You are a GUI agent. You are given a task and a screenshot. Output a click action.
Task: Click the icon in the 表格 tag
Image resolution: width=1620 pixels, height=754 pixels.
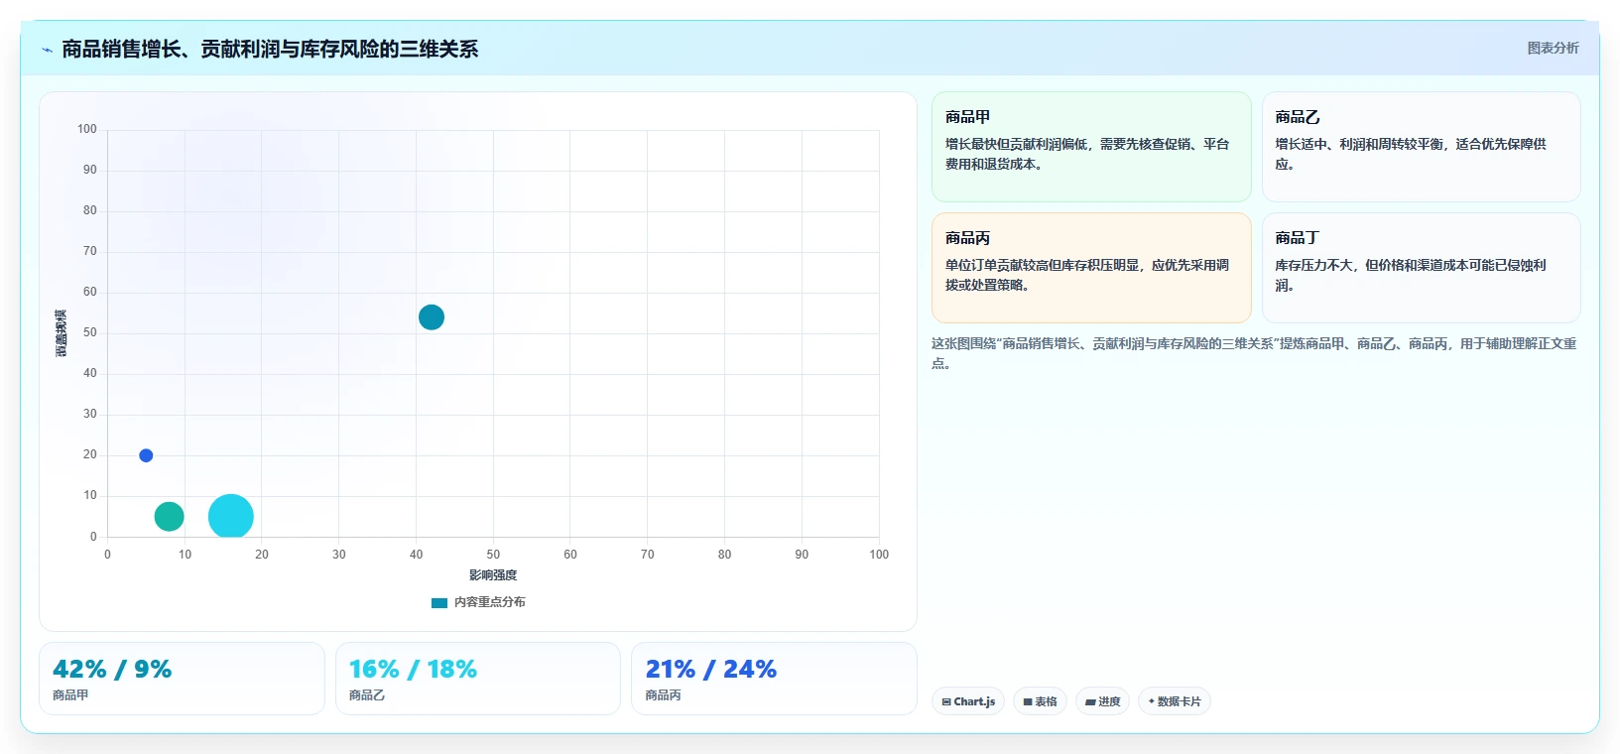point(1028,701)
